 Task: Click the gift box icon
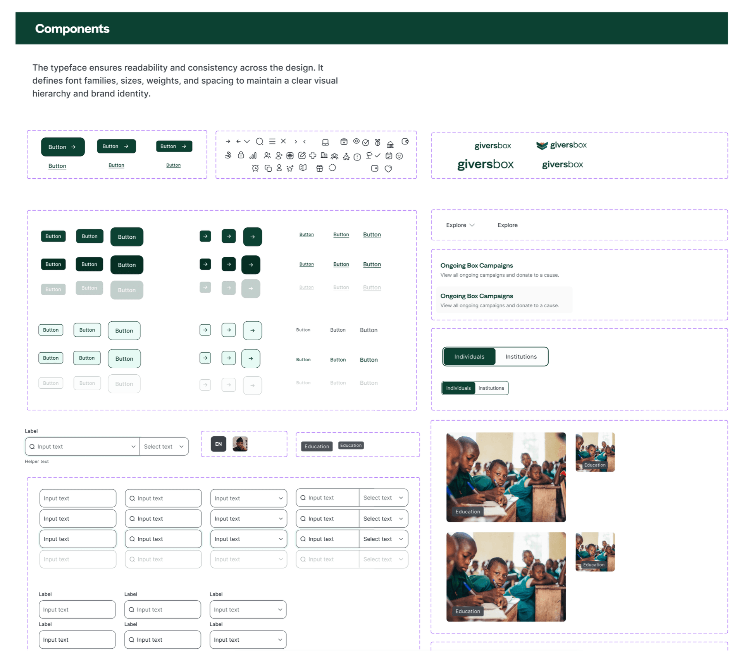pos(319,168)
